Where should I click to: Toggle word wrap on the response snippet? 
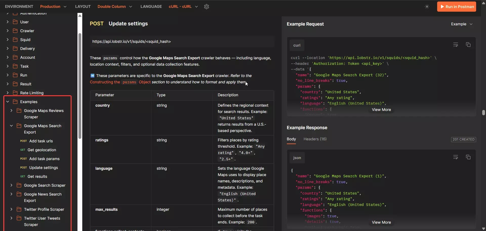click(456, 157)
